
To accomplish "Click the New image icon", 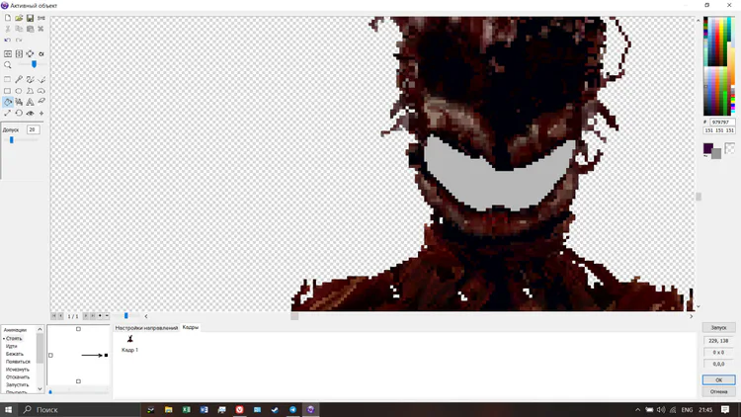I will [x=8, y=18].
